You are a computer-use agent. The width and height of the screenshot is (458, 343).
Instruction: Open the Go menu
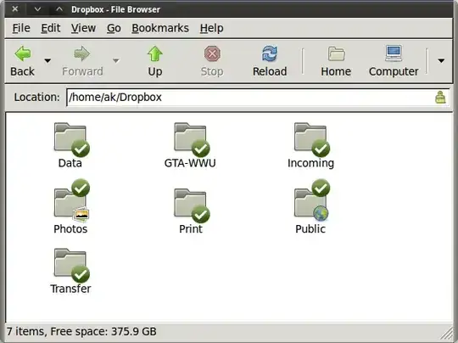pyautogui.click(x=114, y=28)
